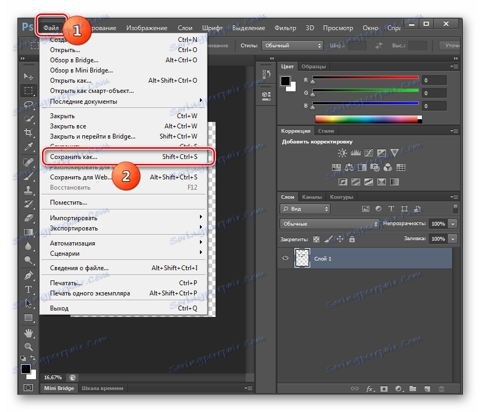Open the Вид filter type dropdown

click(305, 209)
